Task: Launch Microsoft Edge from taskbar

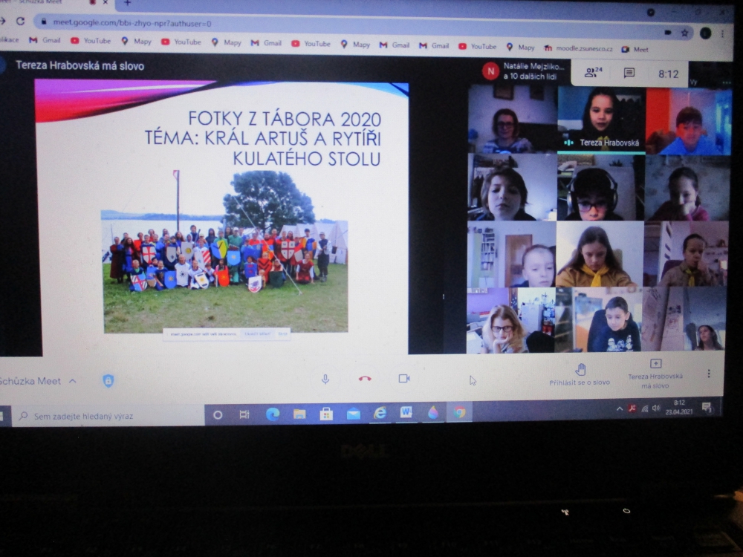Action: point(273,414)
